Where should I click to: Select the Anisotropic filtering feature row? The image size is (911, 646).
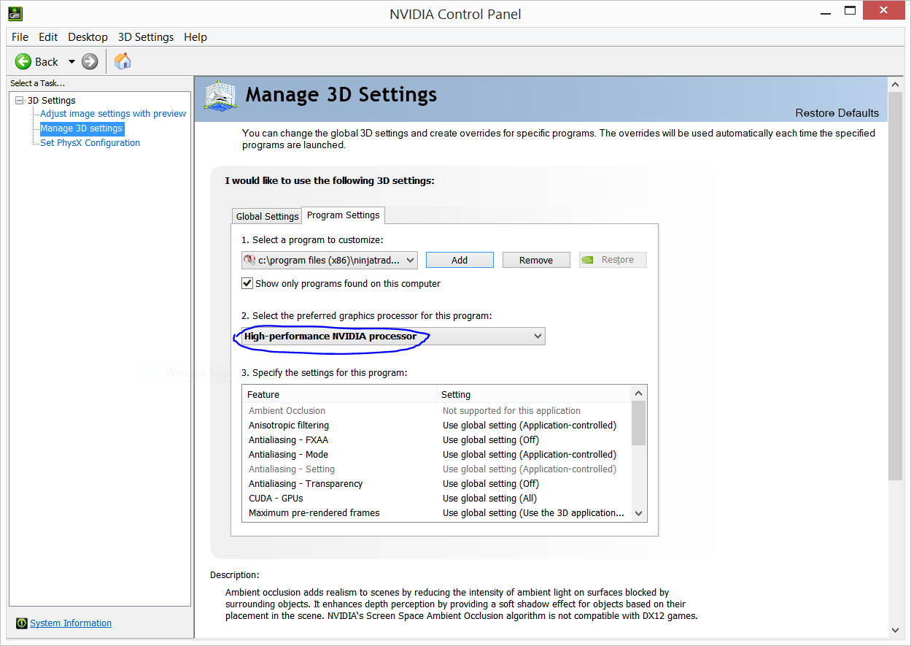pyautogui.click(x=289, y=426)
